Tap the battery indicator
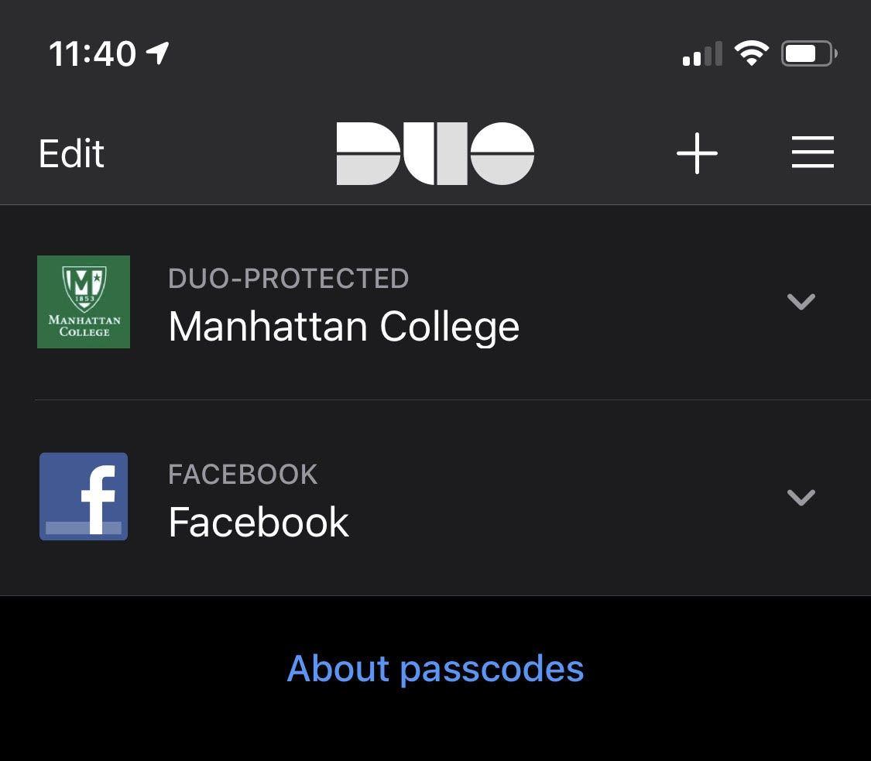Screen dimensions: 871x761 (808, 53)
